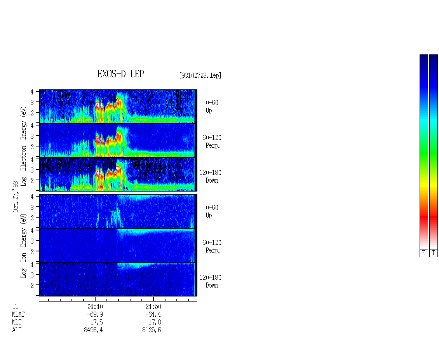Click the ALT value 8125.6
This screenshot has height=340, width=439.
coord(152,330)
